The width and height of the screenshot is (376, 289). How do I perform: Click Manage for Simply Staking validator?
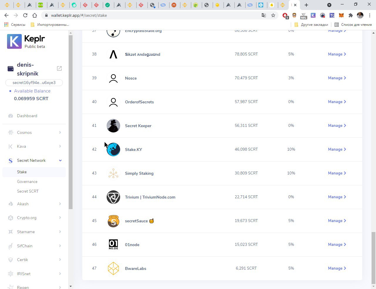(x=337, y=173)
